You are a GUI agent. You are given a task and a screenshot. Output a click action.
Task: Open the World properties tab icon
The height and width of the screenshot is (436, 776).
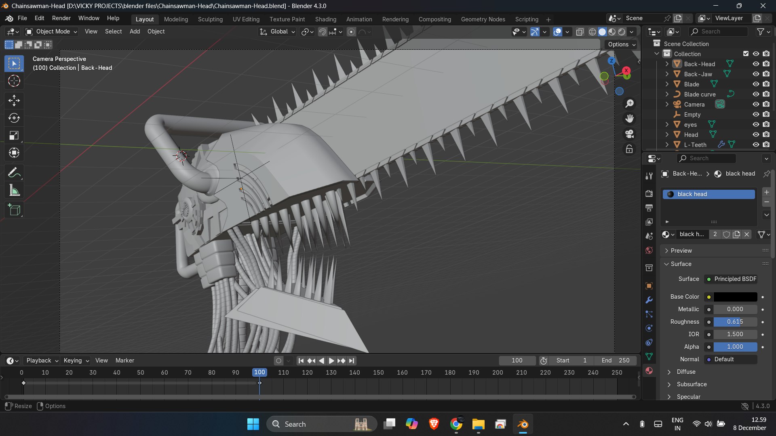[x=649, y=250]
